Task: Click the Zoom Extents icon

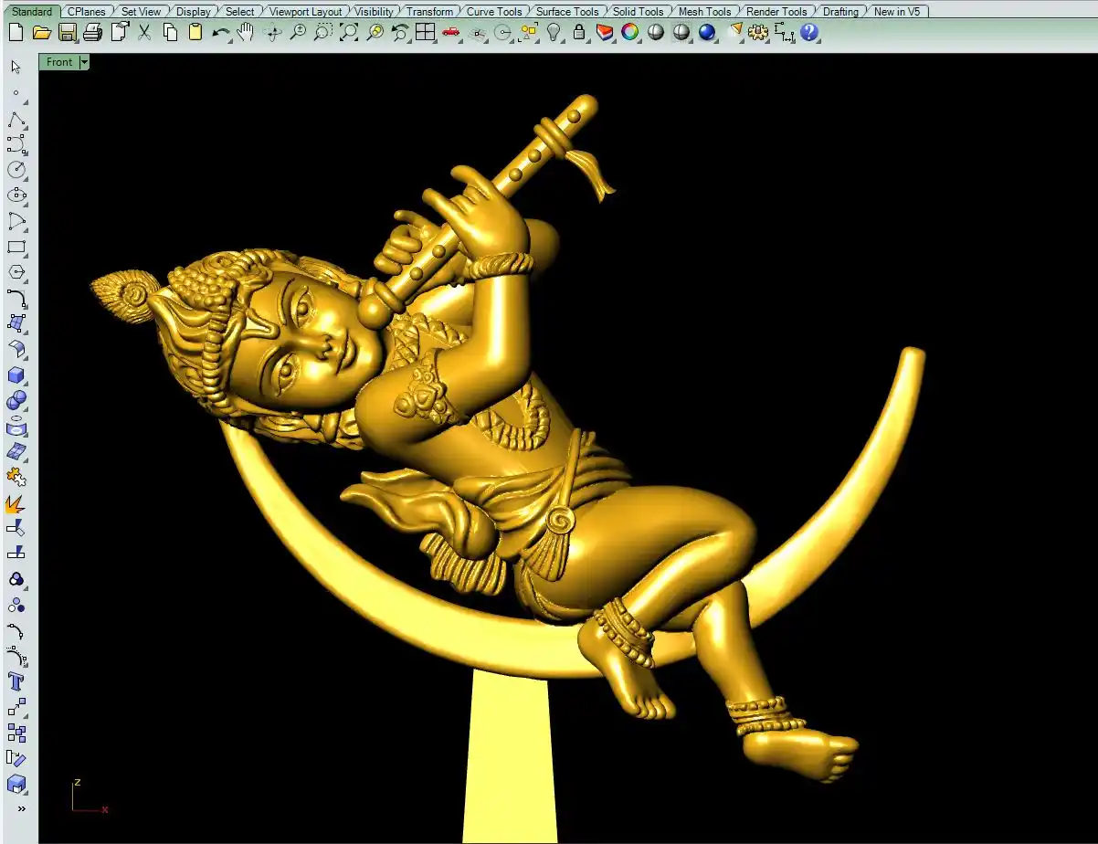Action: tap(349, 33)
